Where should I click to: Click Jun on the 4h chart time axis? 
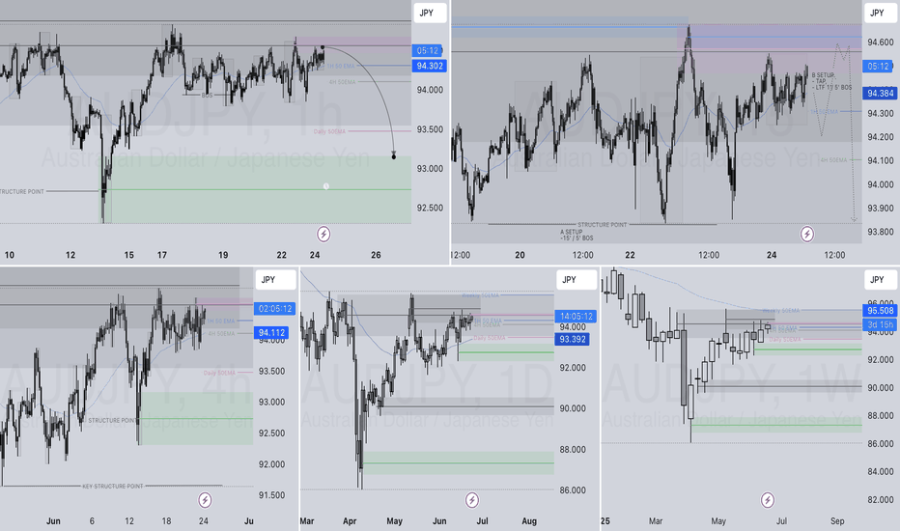(x=53, y=521)
